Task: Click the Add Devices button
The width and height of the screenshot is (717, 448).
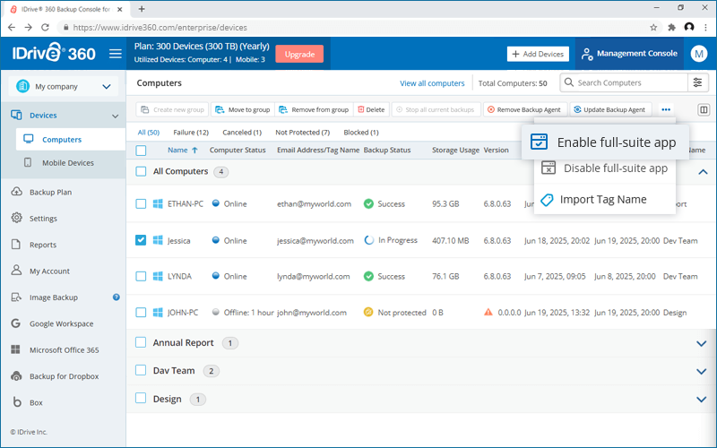Action: [538, 54]
